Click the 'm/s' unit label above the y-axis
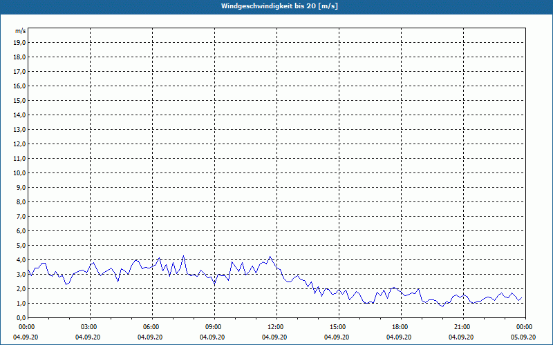The image size is (553, 345). click(21, 31)
